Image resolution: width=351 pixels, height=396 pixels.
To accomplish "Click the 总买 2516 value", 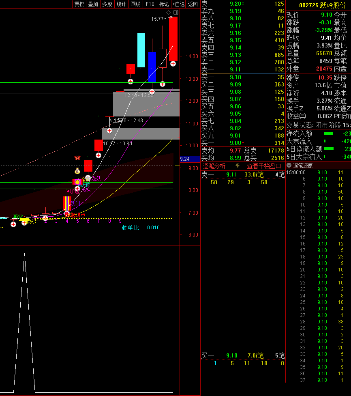I will pyautogui.click(x=277, y=158).
